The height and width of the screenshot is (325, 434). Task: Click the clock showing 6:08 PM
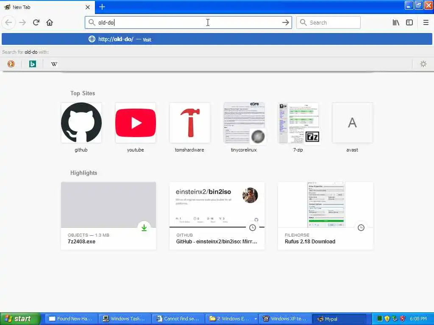(x=418, y=319)
